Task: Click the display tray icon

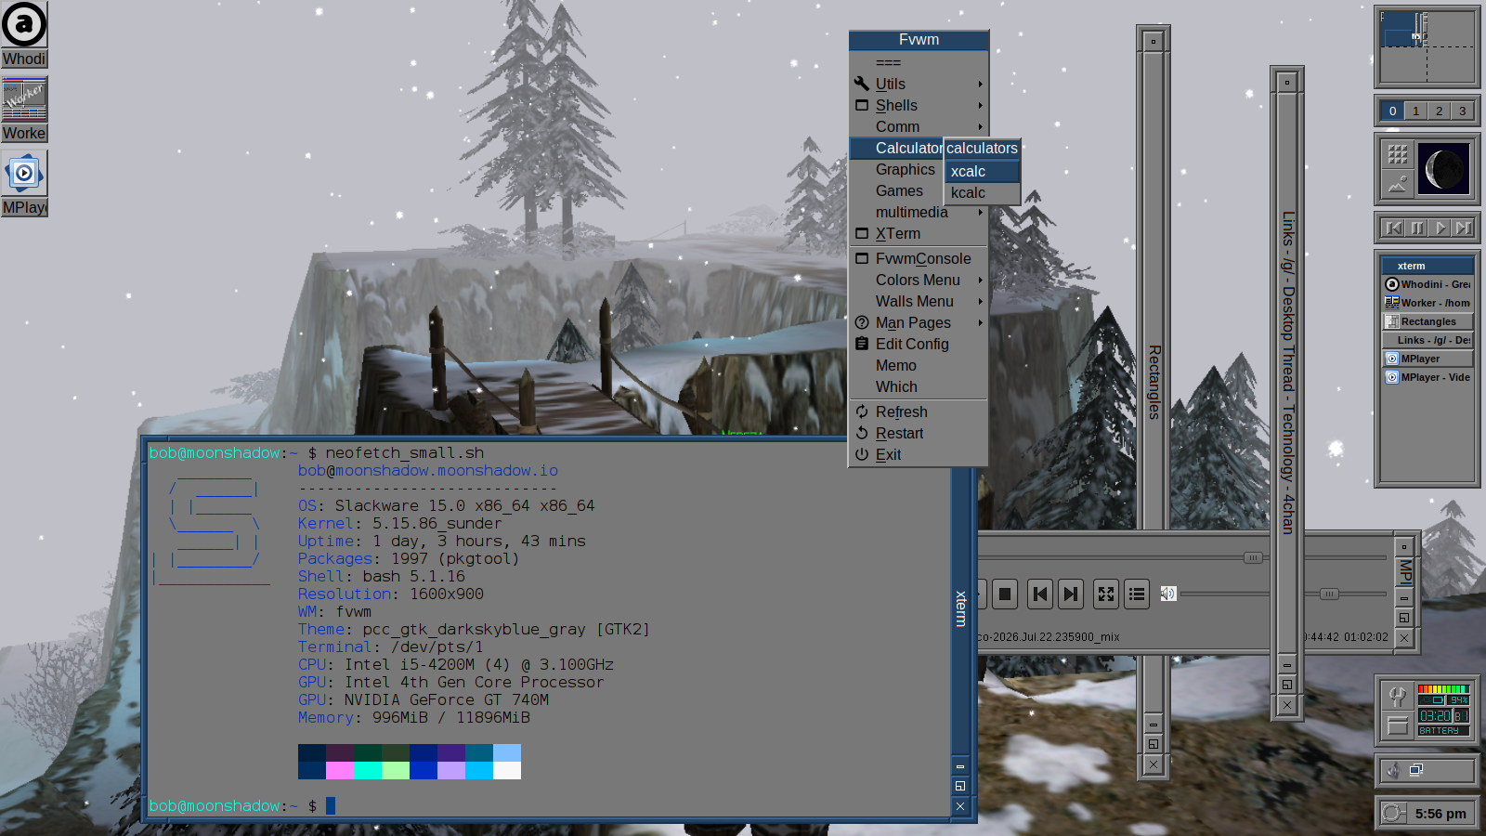Action: [x=1416, y=770]
